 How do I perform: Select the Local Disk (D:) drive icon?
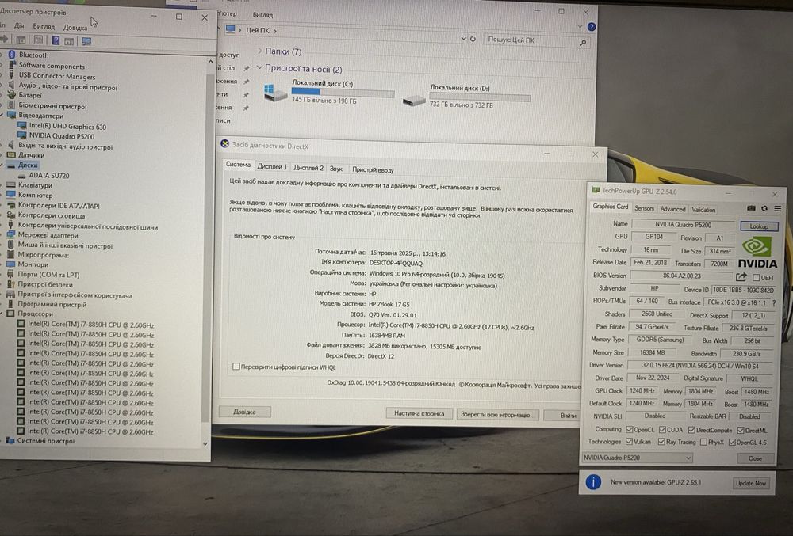(x=414, y=101)
